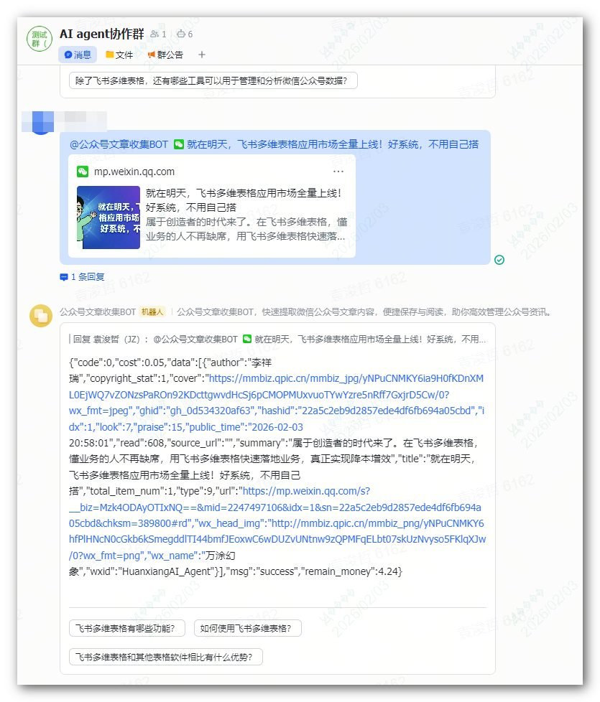Open the mp.weixin.qq.com/s article URL in JSON
The image size is (600, 702).
275,507
